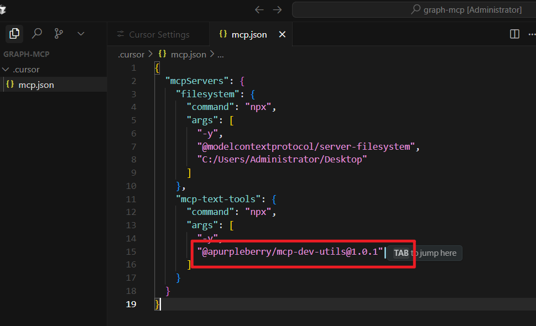
Task: Split the editor to the right
Action: [514, 34]
